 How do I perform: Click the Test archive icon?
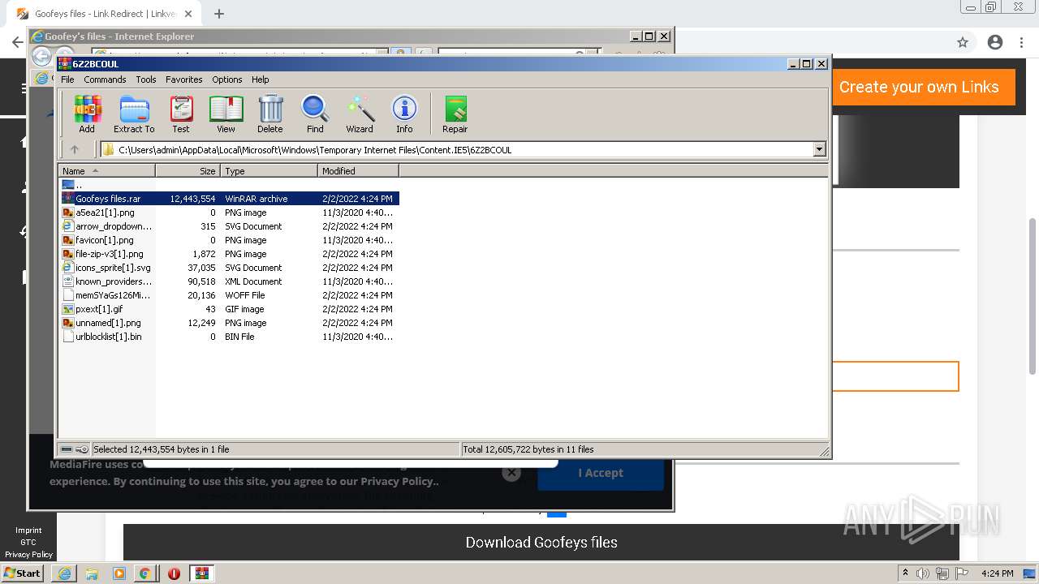click(181, 114)
